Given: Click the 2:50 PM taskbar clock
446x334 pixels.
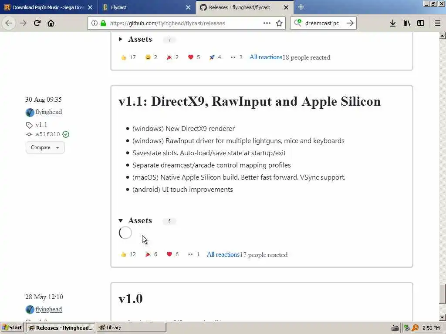Looking at the screenshot, I should tap(431, 328).
